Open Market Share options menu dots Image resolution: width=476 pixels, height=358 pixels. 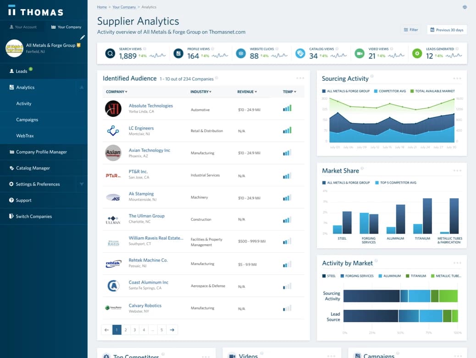(x=457, y=170)
